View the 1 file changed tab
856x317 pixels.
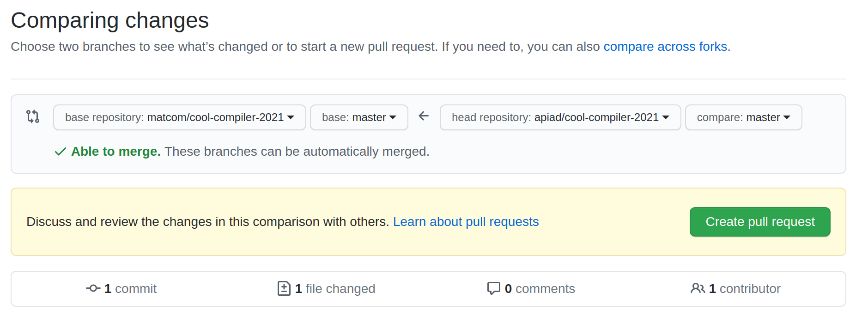(x=326, y=289)
